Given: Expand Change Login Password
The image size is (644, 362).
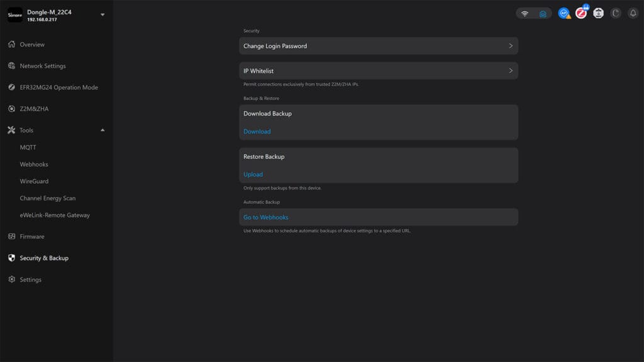Looking at the screenshot, I should click(378, 45).
